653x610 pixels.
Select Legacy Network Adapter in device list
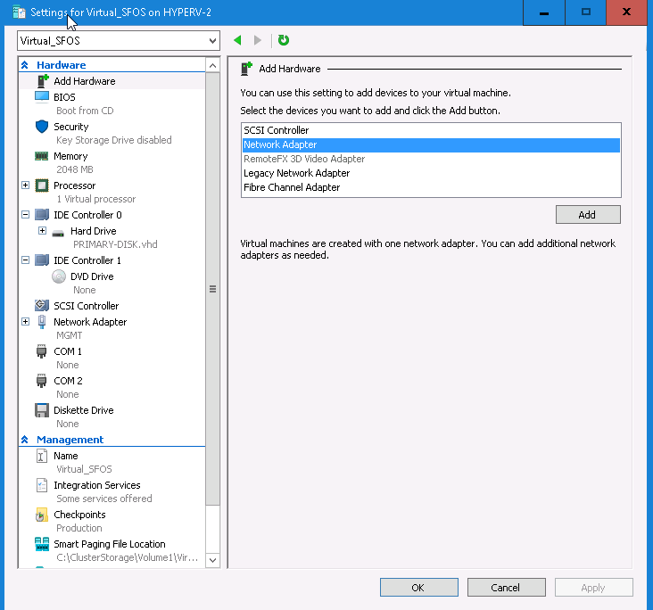[x=296, y=173]
